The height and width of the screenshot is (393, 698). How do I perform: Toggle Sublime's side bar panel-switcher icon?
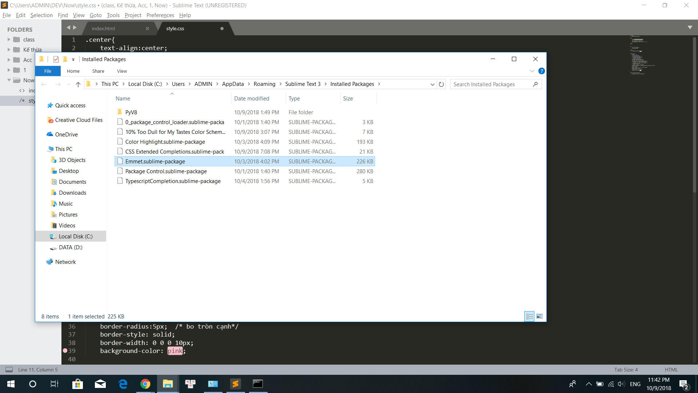point(9,370)
